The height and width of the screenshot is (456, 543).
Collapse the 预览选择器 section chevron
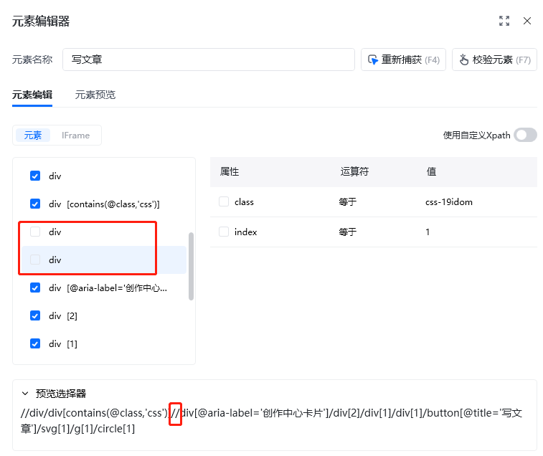pos(25,394)
